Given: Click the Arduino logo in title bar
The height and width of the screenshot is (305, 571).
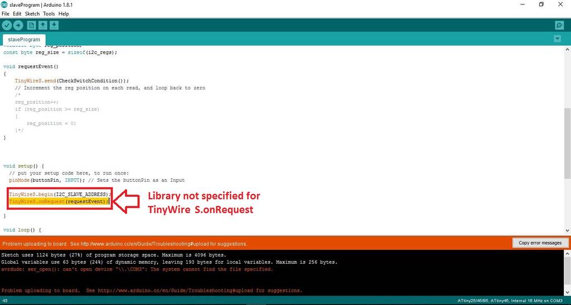Looking at the screenshot, I should (4, 4).
